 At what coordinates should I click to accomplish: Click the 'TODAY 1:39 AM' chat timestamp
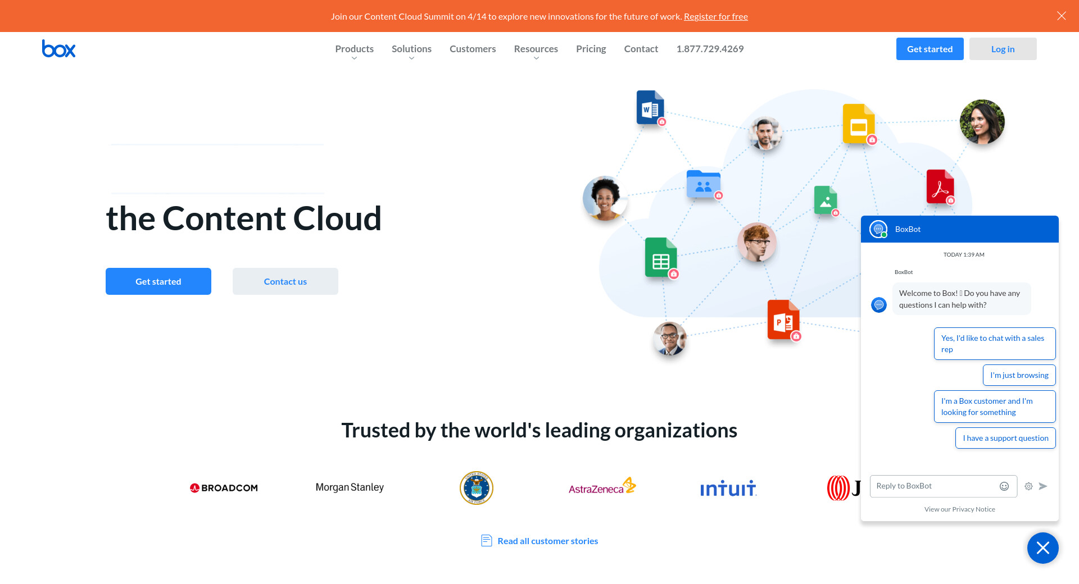964,254
